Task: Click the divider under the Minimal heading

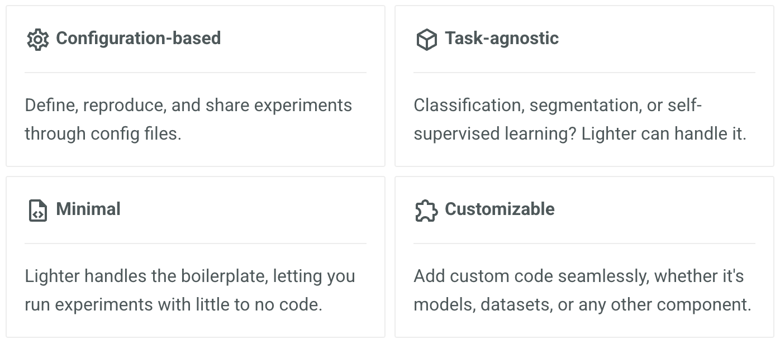Action: pyautogui.click(x=196, y=243)
